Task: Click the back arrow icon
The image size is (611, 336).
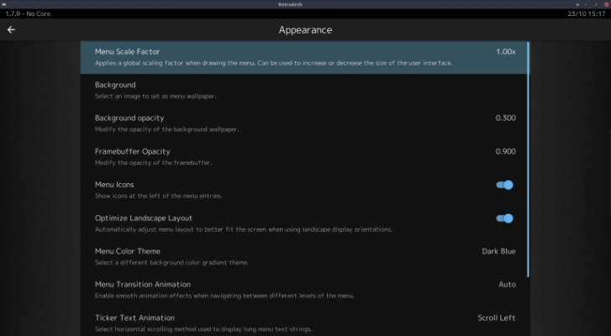Action: [12, 29]
